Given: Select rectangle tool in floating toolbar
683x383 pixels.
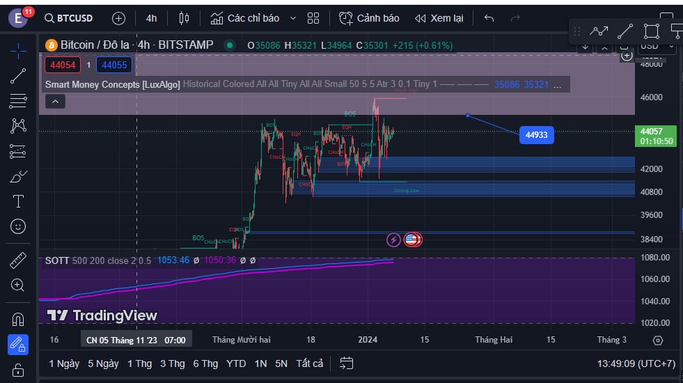Looking at the screenshot, I should [x=652, y=31].
